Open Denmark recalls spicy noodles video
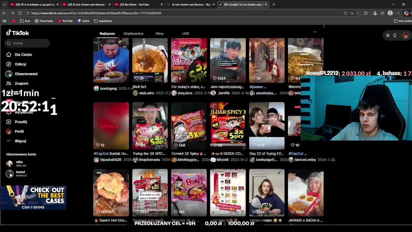 point(150,193)
